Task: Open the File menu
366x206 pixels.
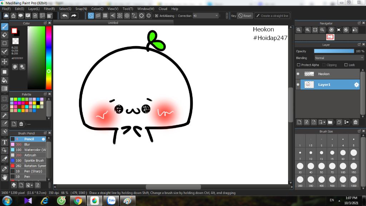Action: (6, 9)
